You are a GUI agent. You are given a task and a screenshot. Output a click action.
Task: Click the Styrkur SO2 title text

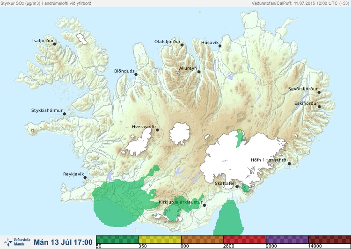(46, 3)
